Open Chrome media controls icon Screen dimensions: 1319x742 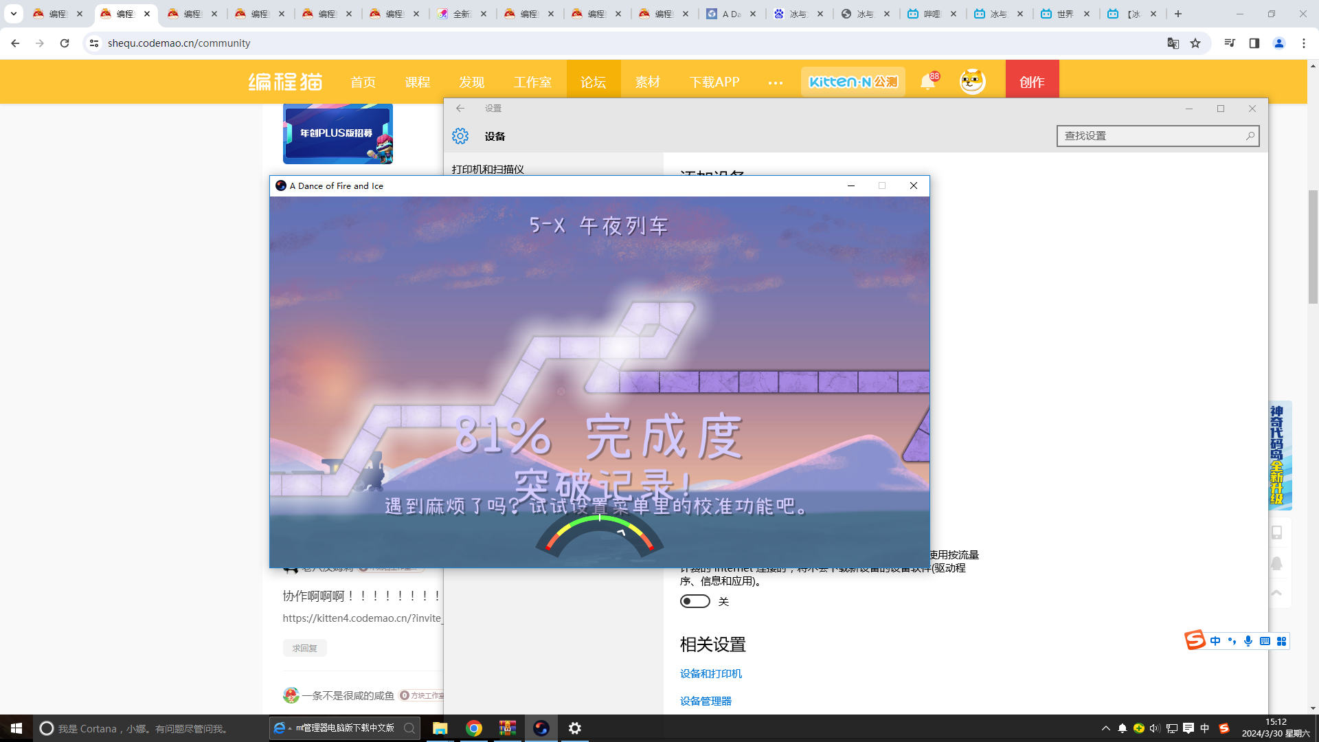(1230, 43)
